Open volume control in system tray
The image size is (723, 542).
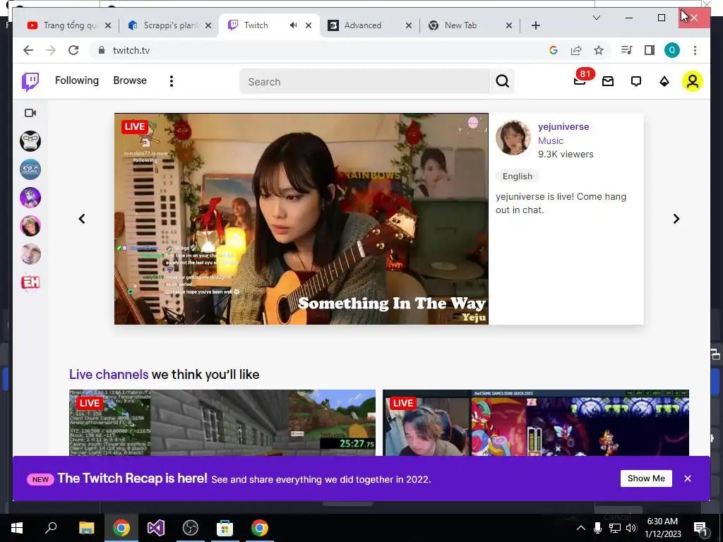(x=632, y=528)
